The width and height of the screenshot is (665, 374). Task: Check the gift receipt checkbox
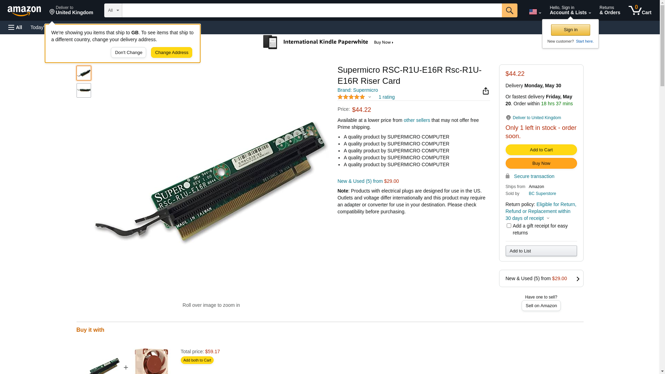[x=509, y=226]
